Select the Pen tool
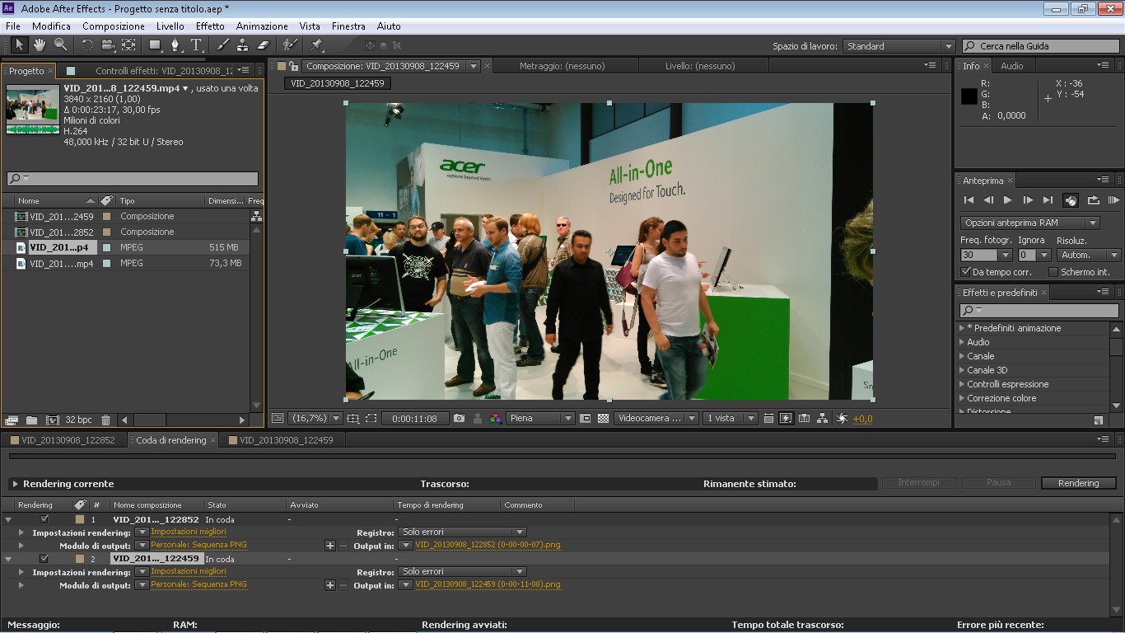The width and height of the screenshot is (1125, 633). [175, 45]
